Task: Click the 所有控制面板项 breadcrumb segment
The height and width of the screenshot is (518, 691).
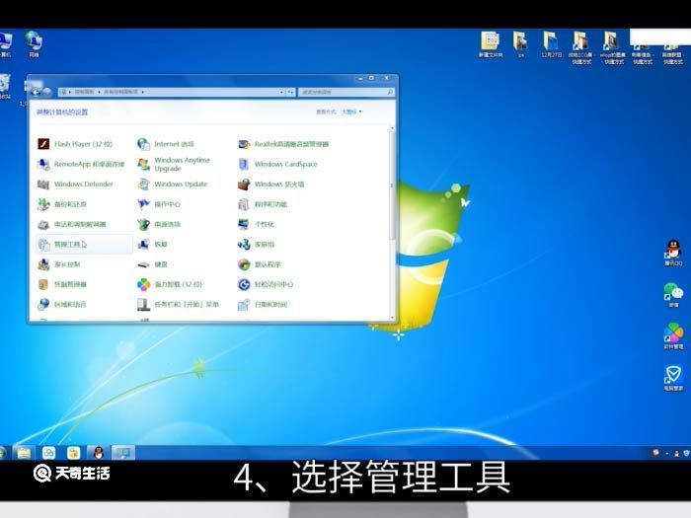Action: point(120,92)
